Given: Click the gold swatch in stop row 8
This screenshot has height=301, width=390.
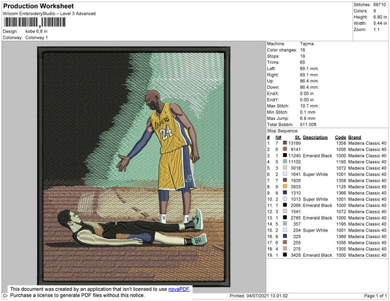Looking at the screenshot, I should [x=285, y=186].
